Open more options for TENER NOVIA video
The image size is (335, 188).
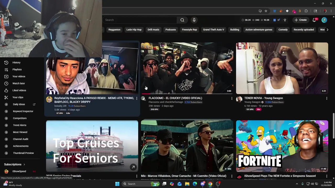327,98
